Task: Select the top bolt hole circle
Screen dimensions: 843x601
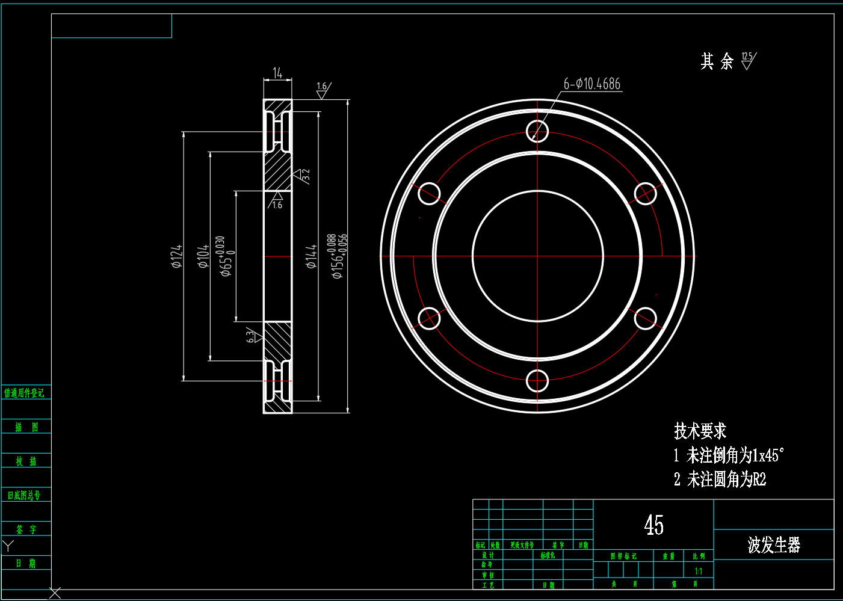Action: [x=537, y=131]
